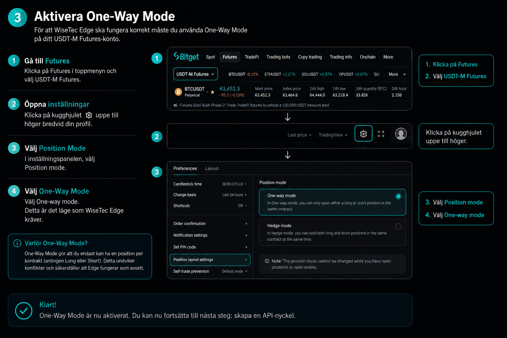This screenshot has height=338, width=507.
Task: Select the Hedge mode radio button
Action: point(398,226)
